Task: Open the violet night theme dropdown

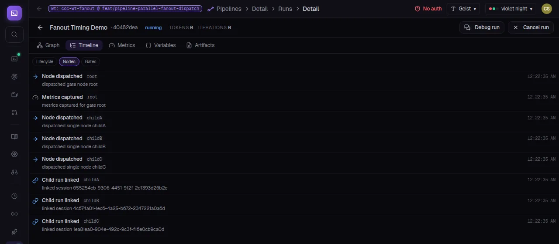Action: pyautogui.click(x=511, y=9)
